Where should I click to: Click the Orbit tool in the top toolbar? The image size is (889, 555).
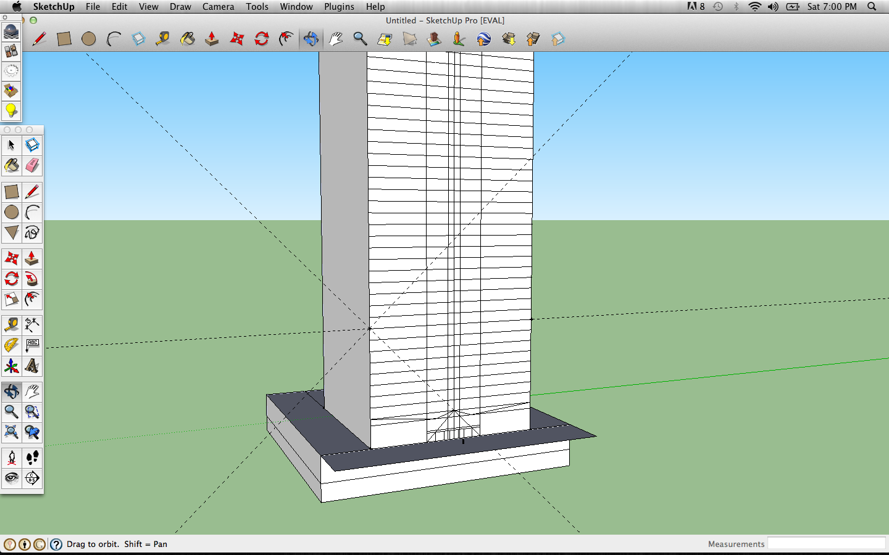click(x=311, y=39)
